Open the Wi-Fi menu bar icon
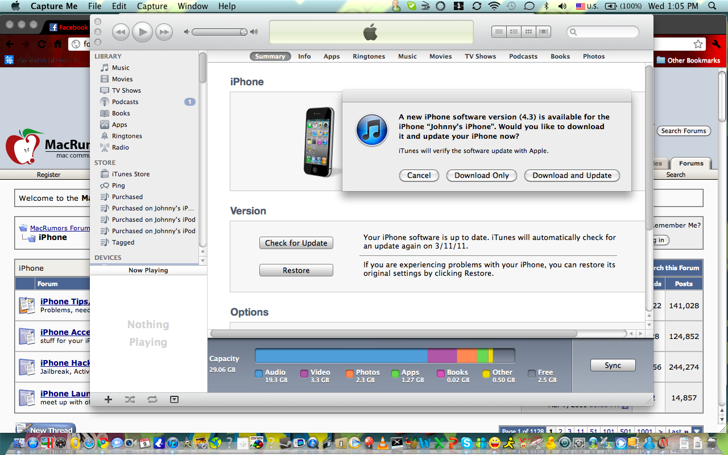728x455 pixels. 494,6
